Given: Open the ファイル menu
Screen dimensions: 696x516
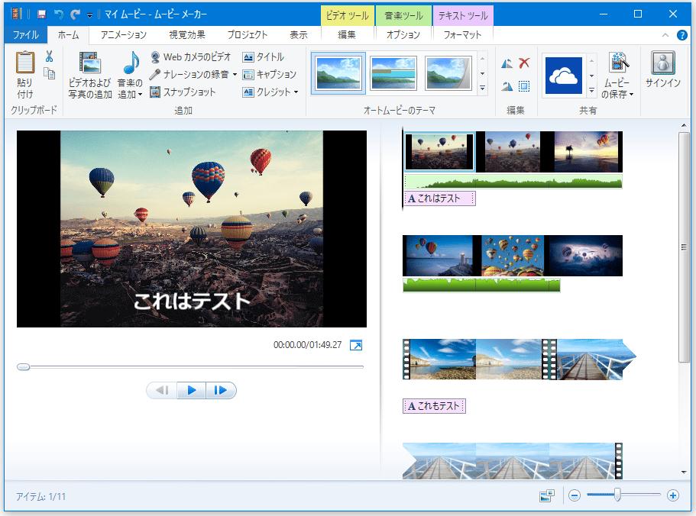Looking at the screenshot, I should click(25, 34).
